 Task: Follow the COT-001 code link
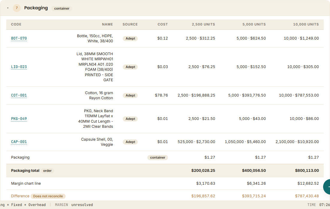click(19, 95)
